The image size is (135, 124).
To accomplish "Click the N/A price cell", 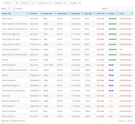I will point(121,49).
